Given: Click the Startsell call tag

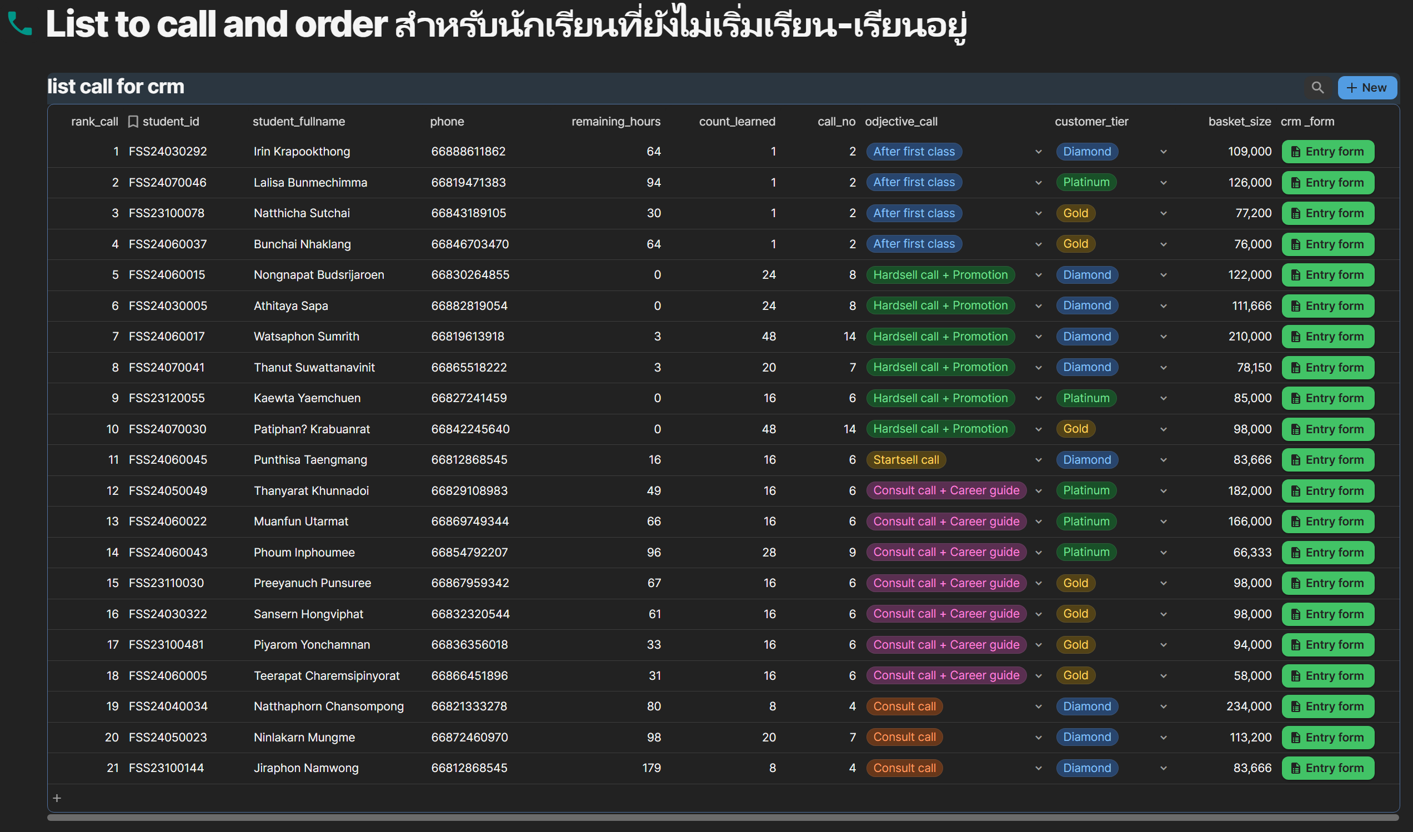Looking at the screenshot, I should click(x=905, y=460).
